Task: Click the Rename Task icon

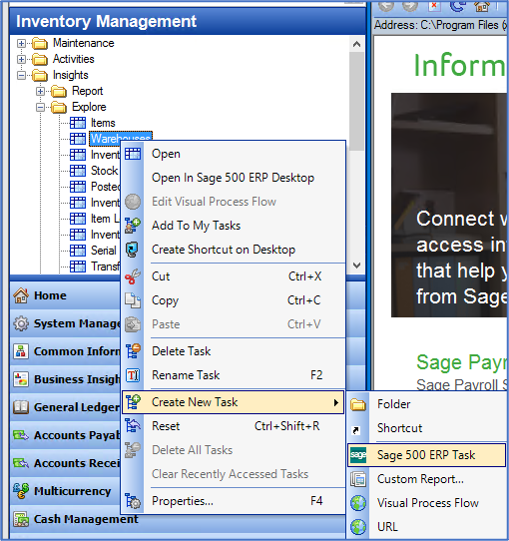Action: point(133,375)
